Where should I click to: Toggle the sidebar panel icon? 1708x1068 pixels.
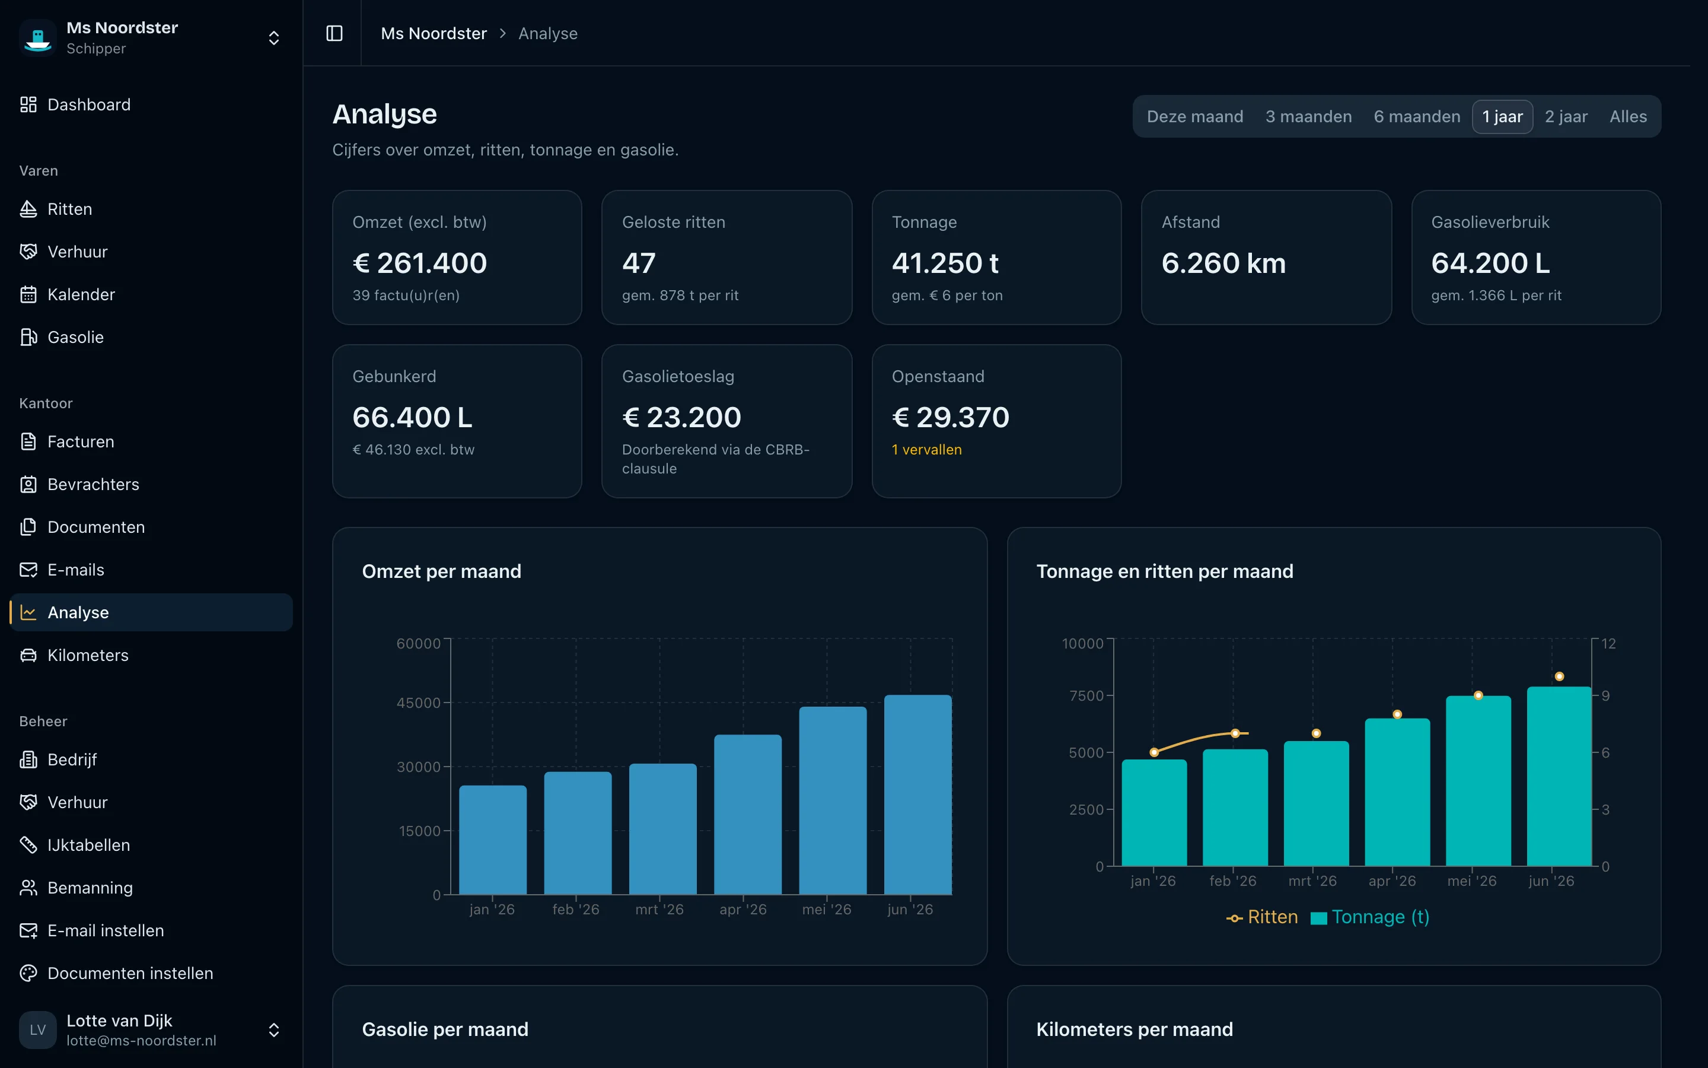coord(334,33)
